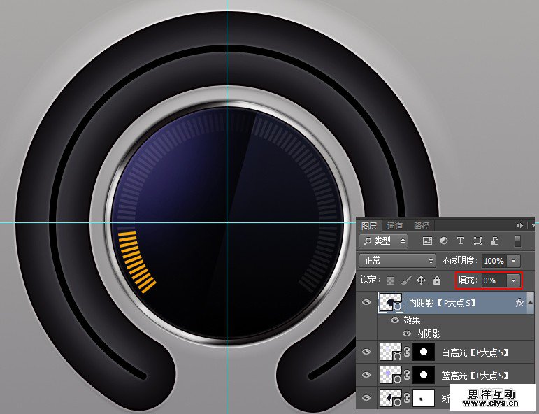Image resolution: width=539 pixels, height=414 pixels.
Task: Click the lock all padlock icon
Action: pos(436,280)
